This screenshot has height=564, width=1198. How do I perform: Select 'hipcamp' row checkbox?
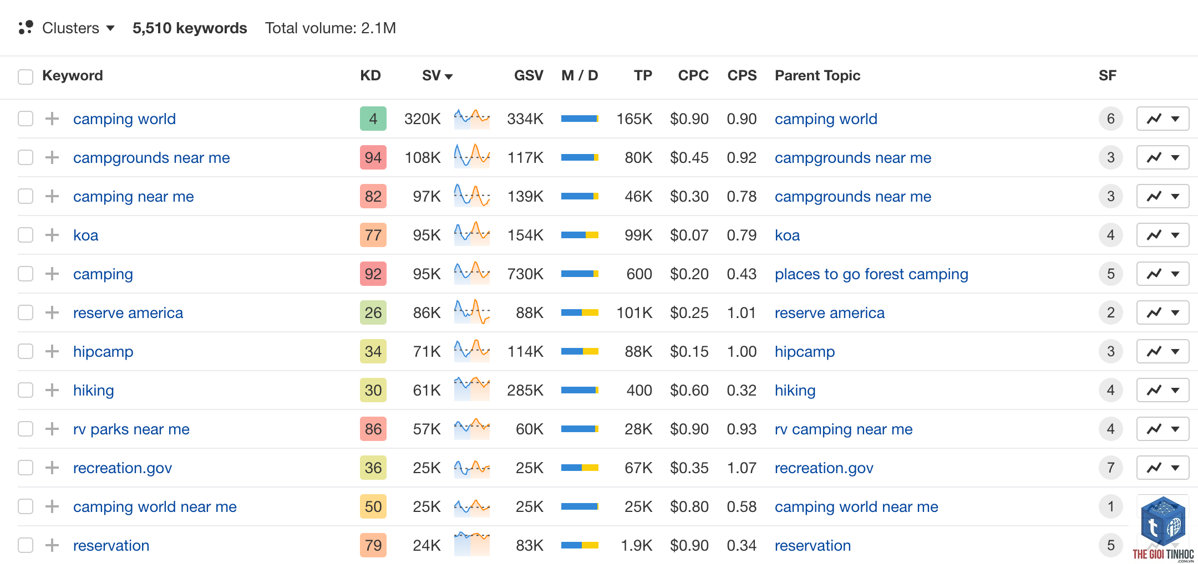[x=26, y=351]
